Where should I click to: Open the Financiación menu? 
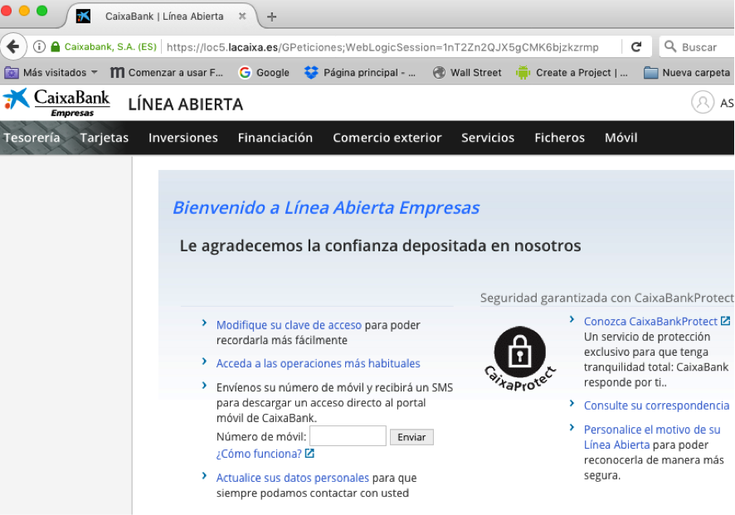click(275, 138)
